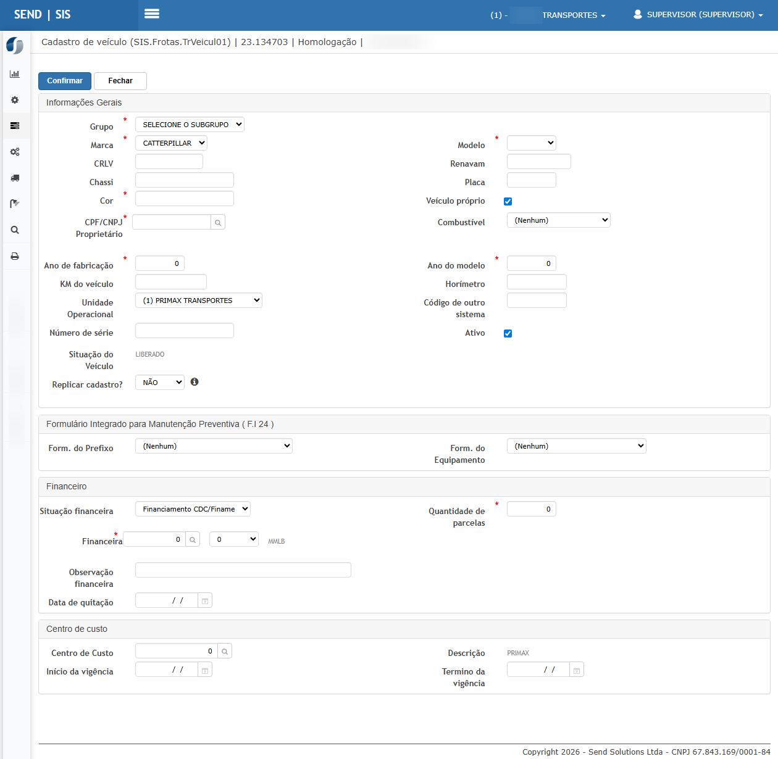Open the multiple gears icon in sidebar
The height and width of the screenshot is (759, 778).
click(x=15, y=152)
